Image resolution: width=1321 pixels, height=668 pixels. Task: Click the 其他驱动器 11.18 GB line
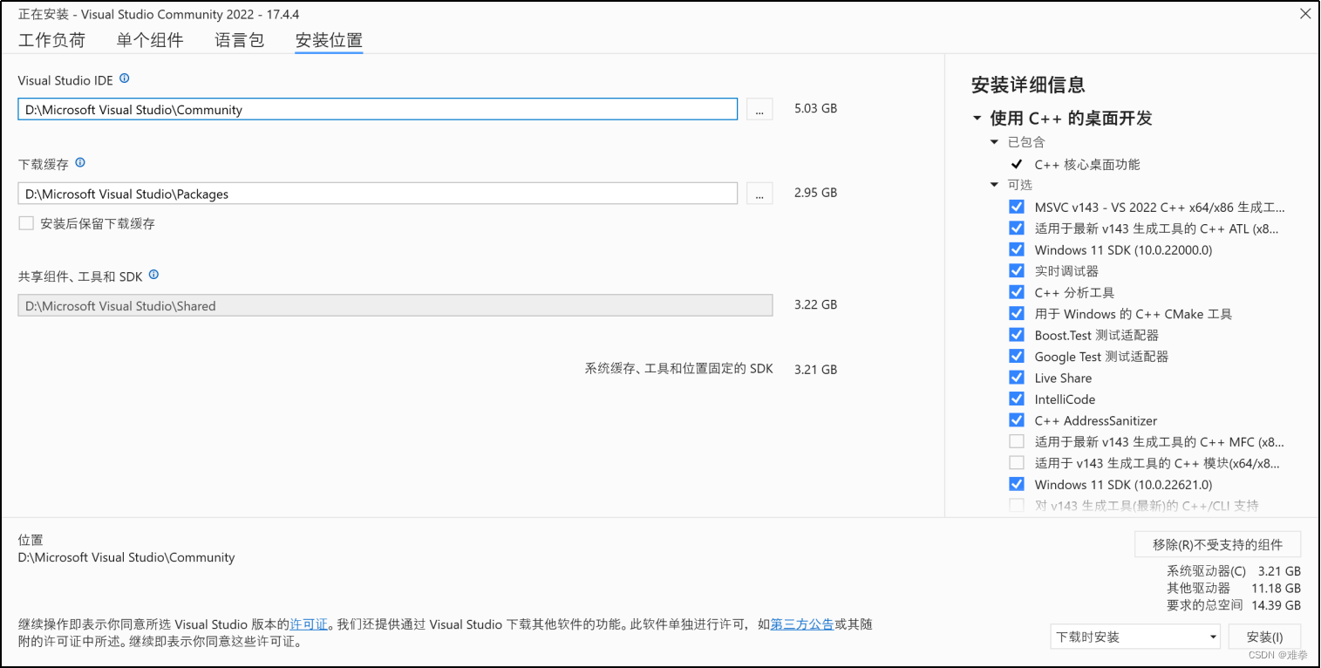(1234, 588)
